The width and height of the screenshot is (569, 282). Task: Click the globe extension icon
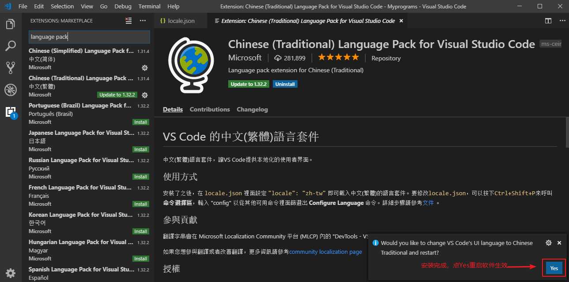click(190, 66)
